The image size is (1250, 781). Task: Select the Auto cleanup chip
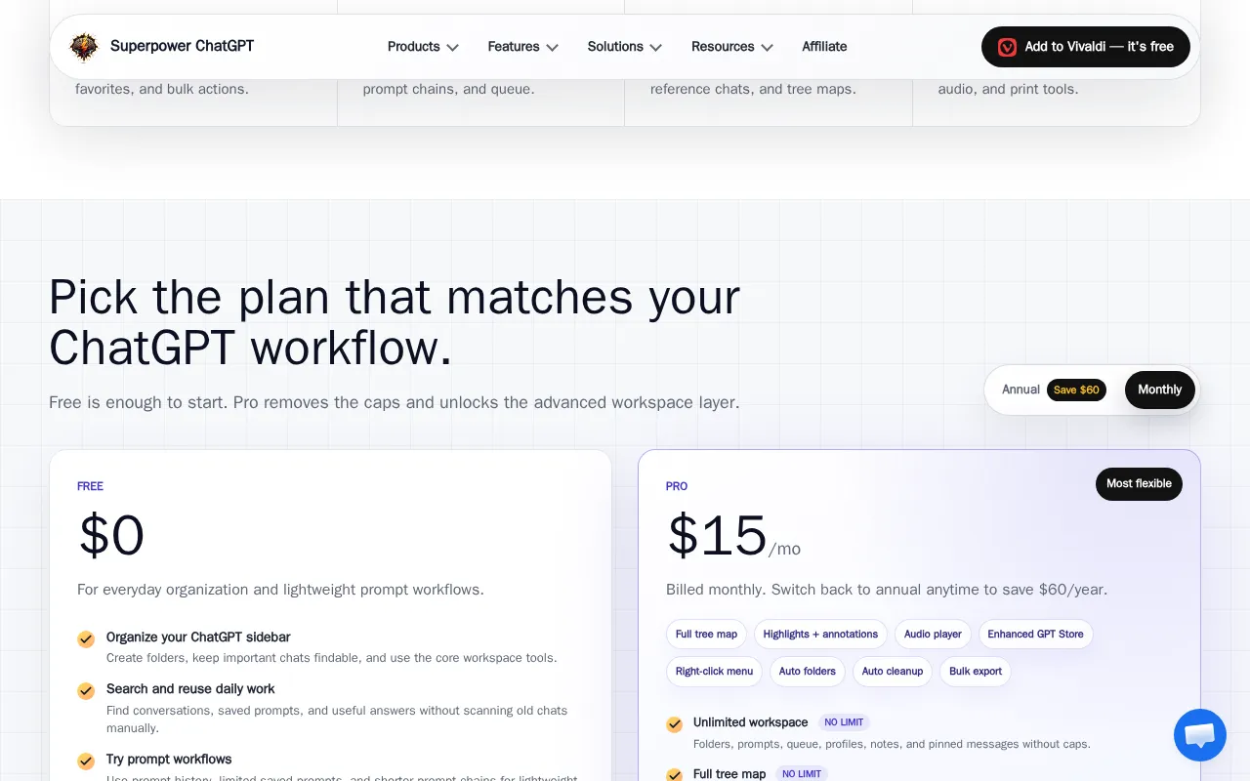pyautogui.click(x=893, y=672)
